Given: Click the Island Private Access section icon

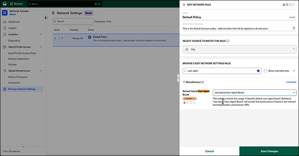Looking at the screenshot, I should (5, 47).
